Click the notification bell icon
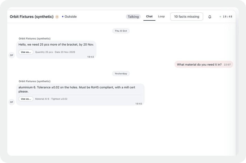The image size is (246, 163). click(x=210, y=17)
